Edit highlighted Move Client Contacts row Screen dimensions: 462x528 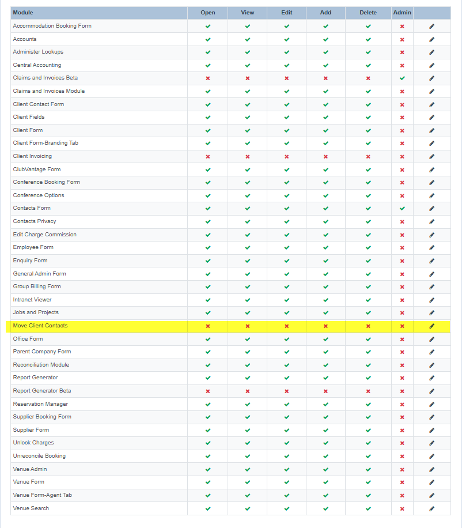(x=431, y=326)
